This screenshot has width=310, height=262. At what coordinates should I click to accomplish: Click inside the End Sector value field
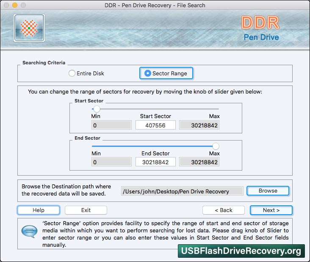pos(155,162)
